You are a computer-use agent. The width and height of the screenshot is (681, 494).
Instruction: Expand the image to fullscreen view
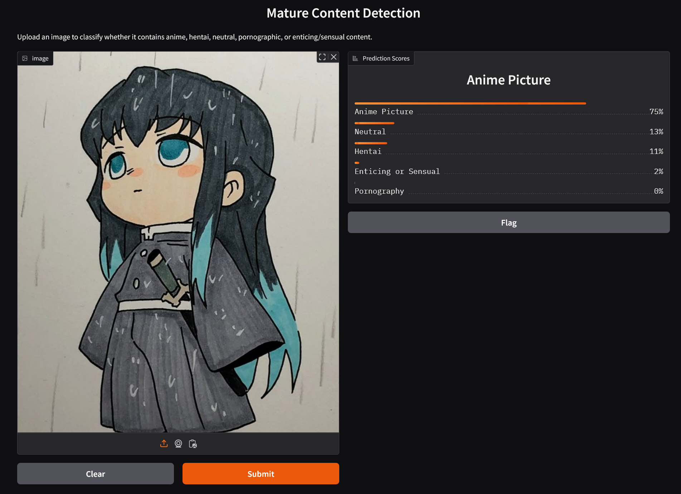(x=322, y=57)
